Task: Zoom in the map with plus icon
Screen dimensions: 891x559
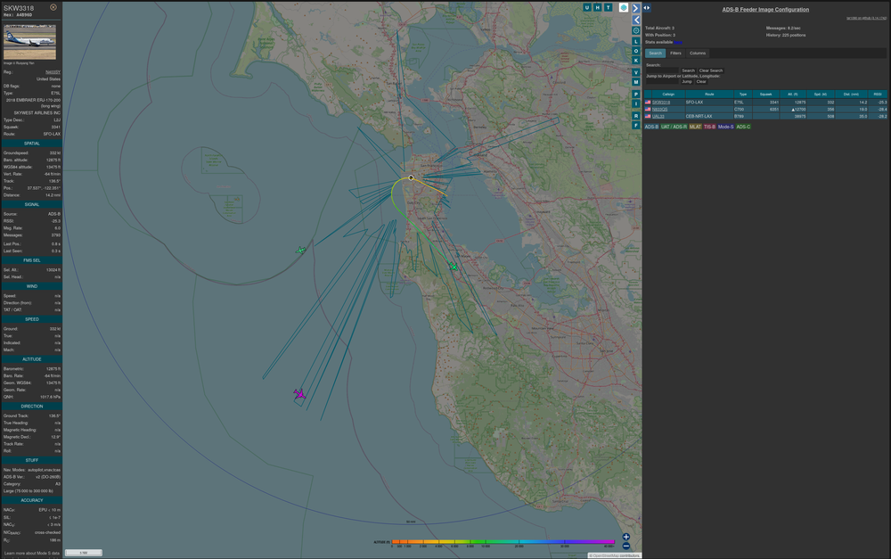Action: click(x=626, y=537)
